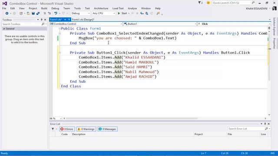This screenshot has height=156, width=278.
Task: Collapse the General toolbox group
Action: click(4, 29)
